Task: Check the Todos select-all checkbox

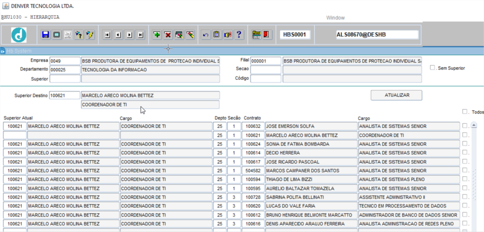Action: (x=465, y=111)
